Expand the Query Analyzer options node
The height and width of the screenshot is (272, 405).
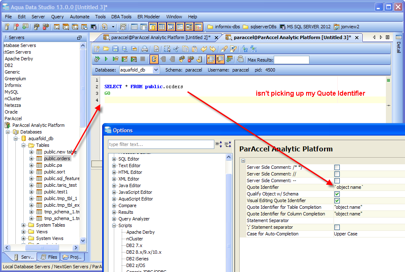coord(114,219)
